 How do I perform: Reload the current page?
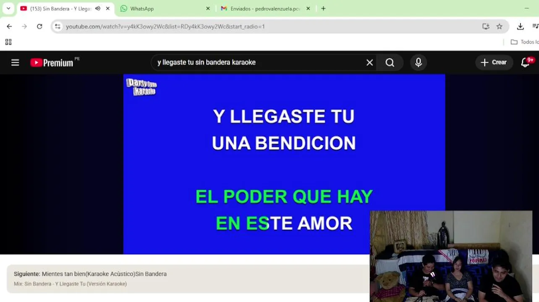(x=39, y=26)
